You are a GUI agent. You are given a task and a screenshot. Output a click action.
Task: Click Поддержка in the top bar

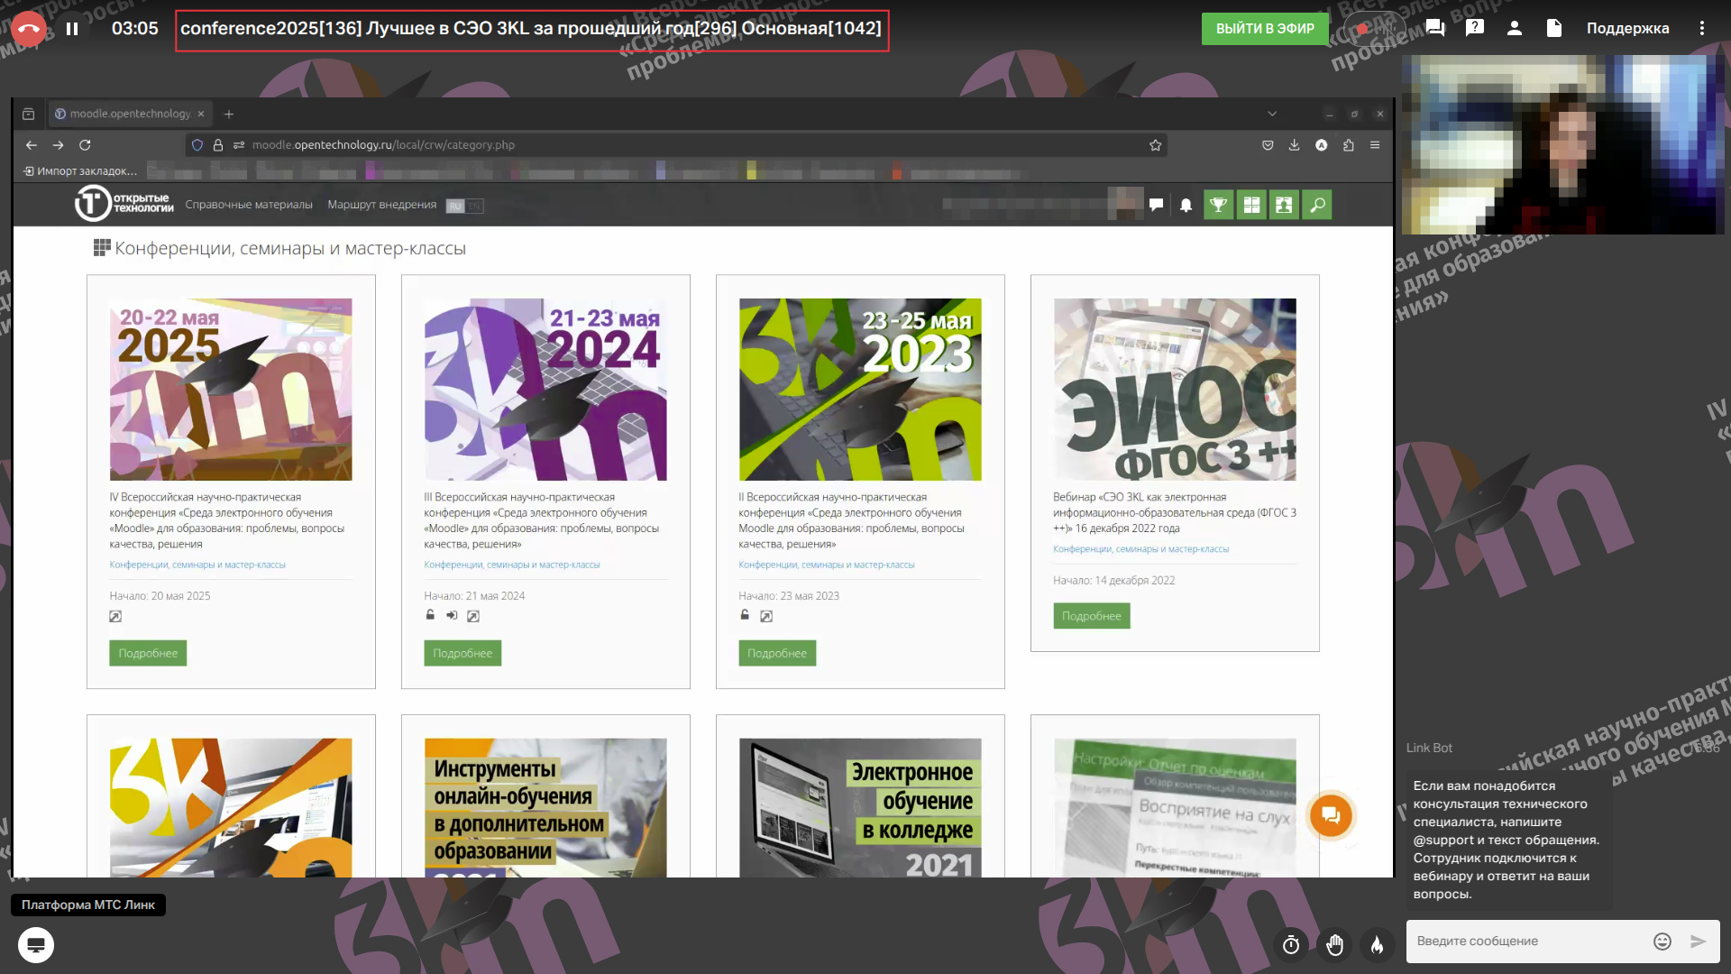coord(1627,28)
